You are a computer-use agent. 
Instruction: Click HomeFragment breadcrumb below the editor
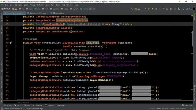click(x=23, y=102)
